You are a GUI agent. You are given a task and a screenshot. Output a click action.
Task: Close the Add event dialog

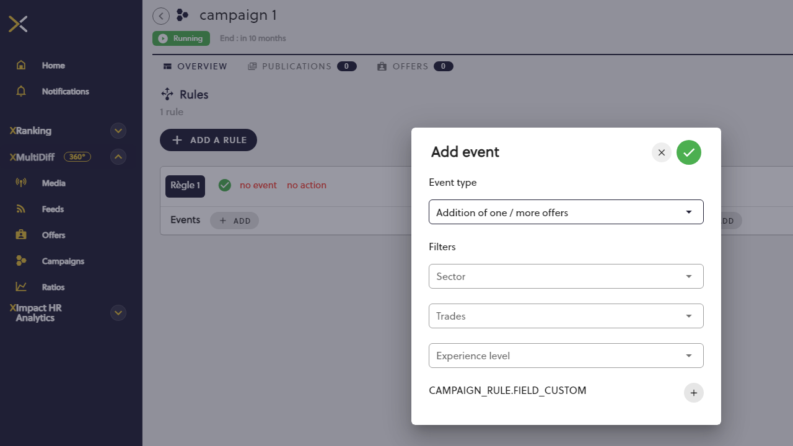point(662,152)
